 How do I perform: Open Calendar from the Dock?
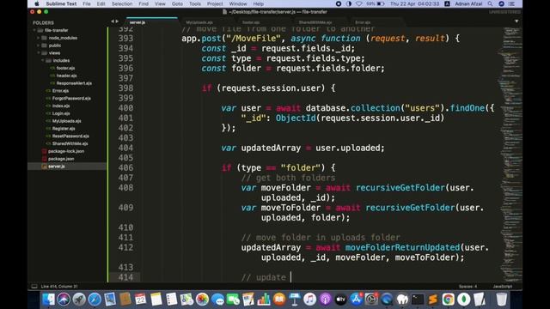point(141,300)
